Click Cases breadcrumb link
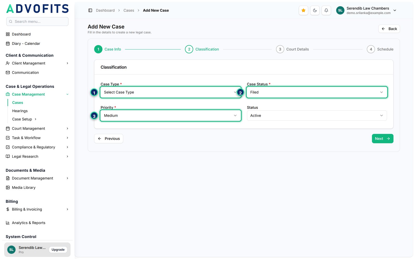Image resolution: width=415 pixels, height=259 pixels. 129,10
